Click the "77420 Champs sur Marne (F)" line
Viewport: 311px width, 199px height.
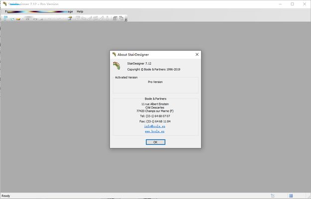click(x=155, y=111)
